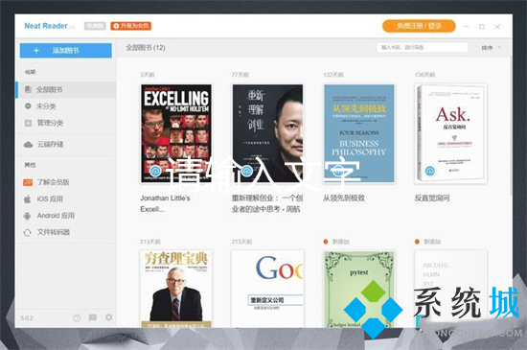Select Uncategorized (未分类) in sidebar
The width and height of the screenshot is (527, 350).
[x=66, y=106]
